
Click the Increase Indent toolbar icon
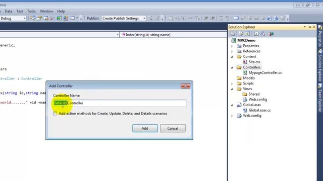[x=212, y=18]
